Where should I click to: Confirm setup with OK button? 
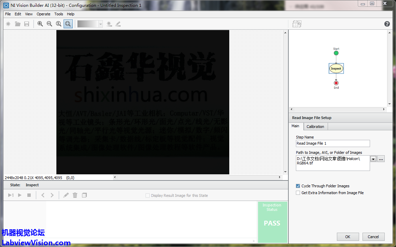pyautogui.click(x=348, y=237)
